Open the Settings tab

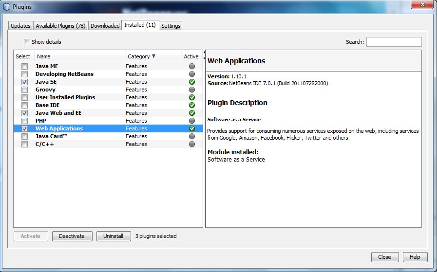(171, 26)
